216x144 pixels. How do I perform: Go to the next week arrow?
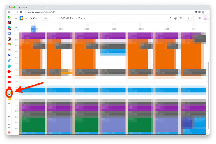57,18
